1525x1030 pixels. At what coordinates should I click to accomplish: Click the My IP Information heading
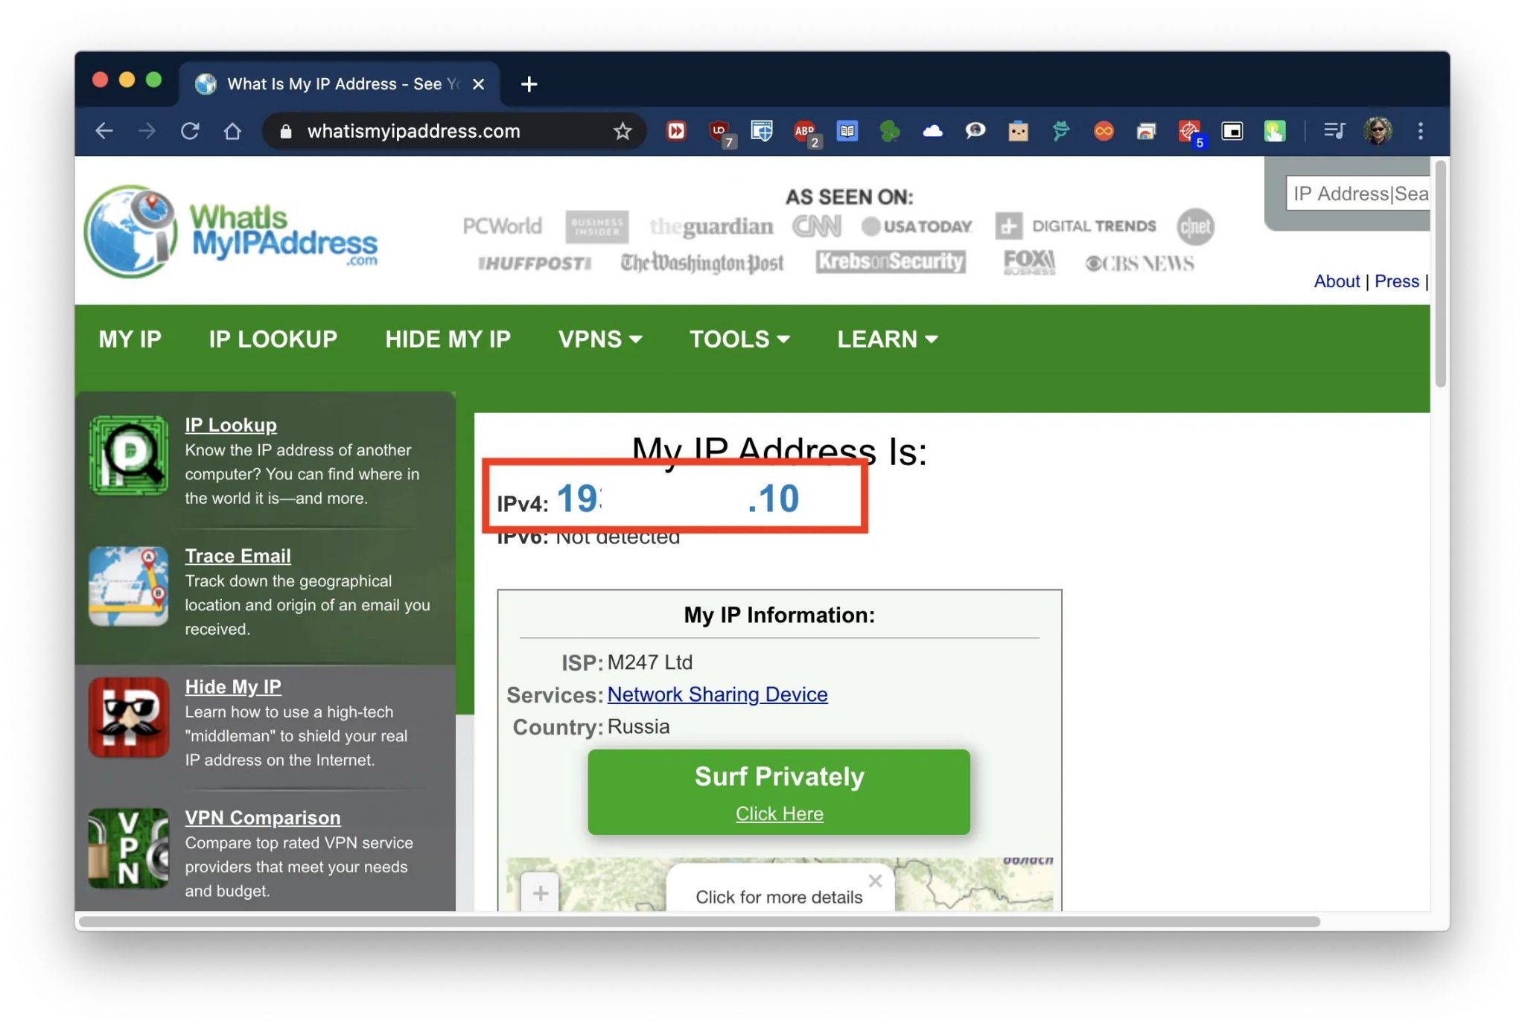pos(779,615)
